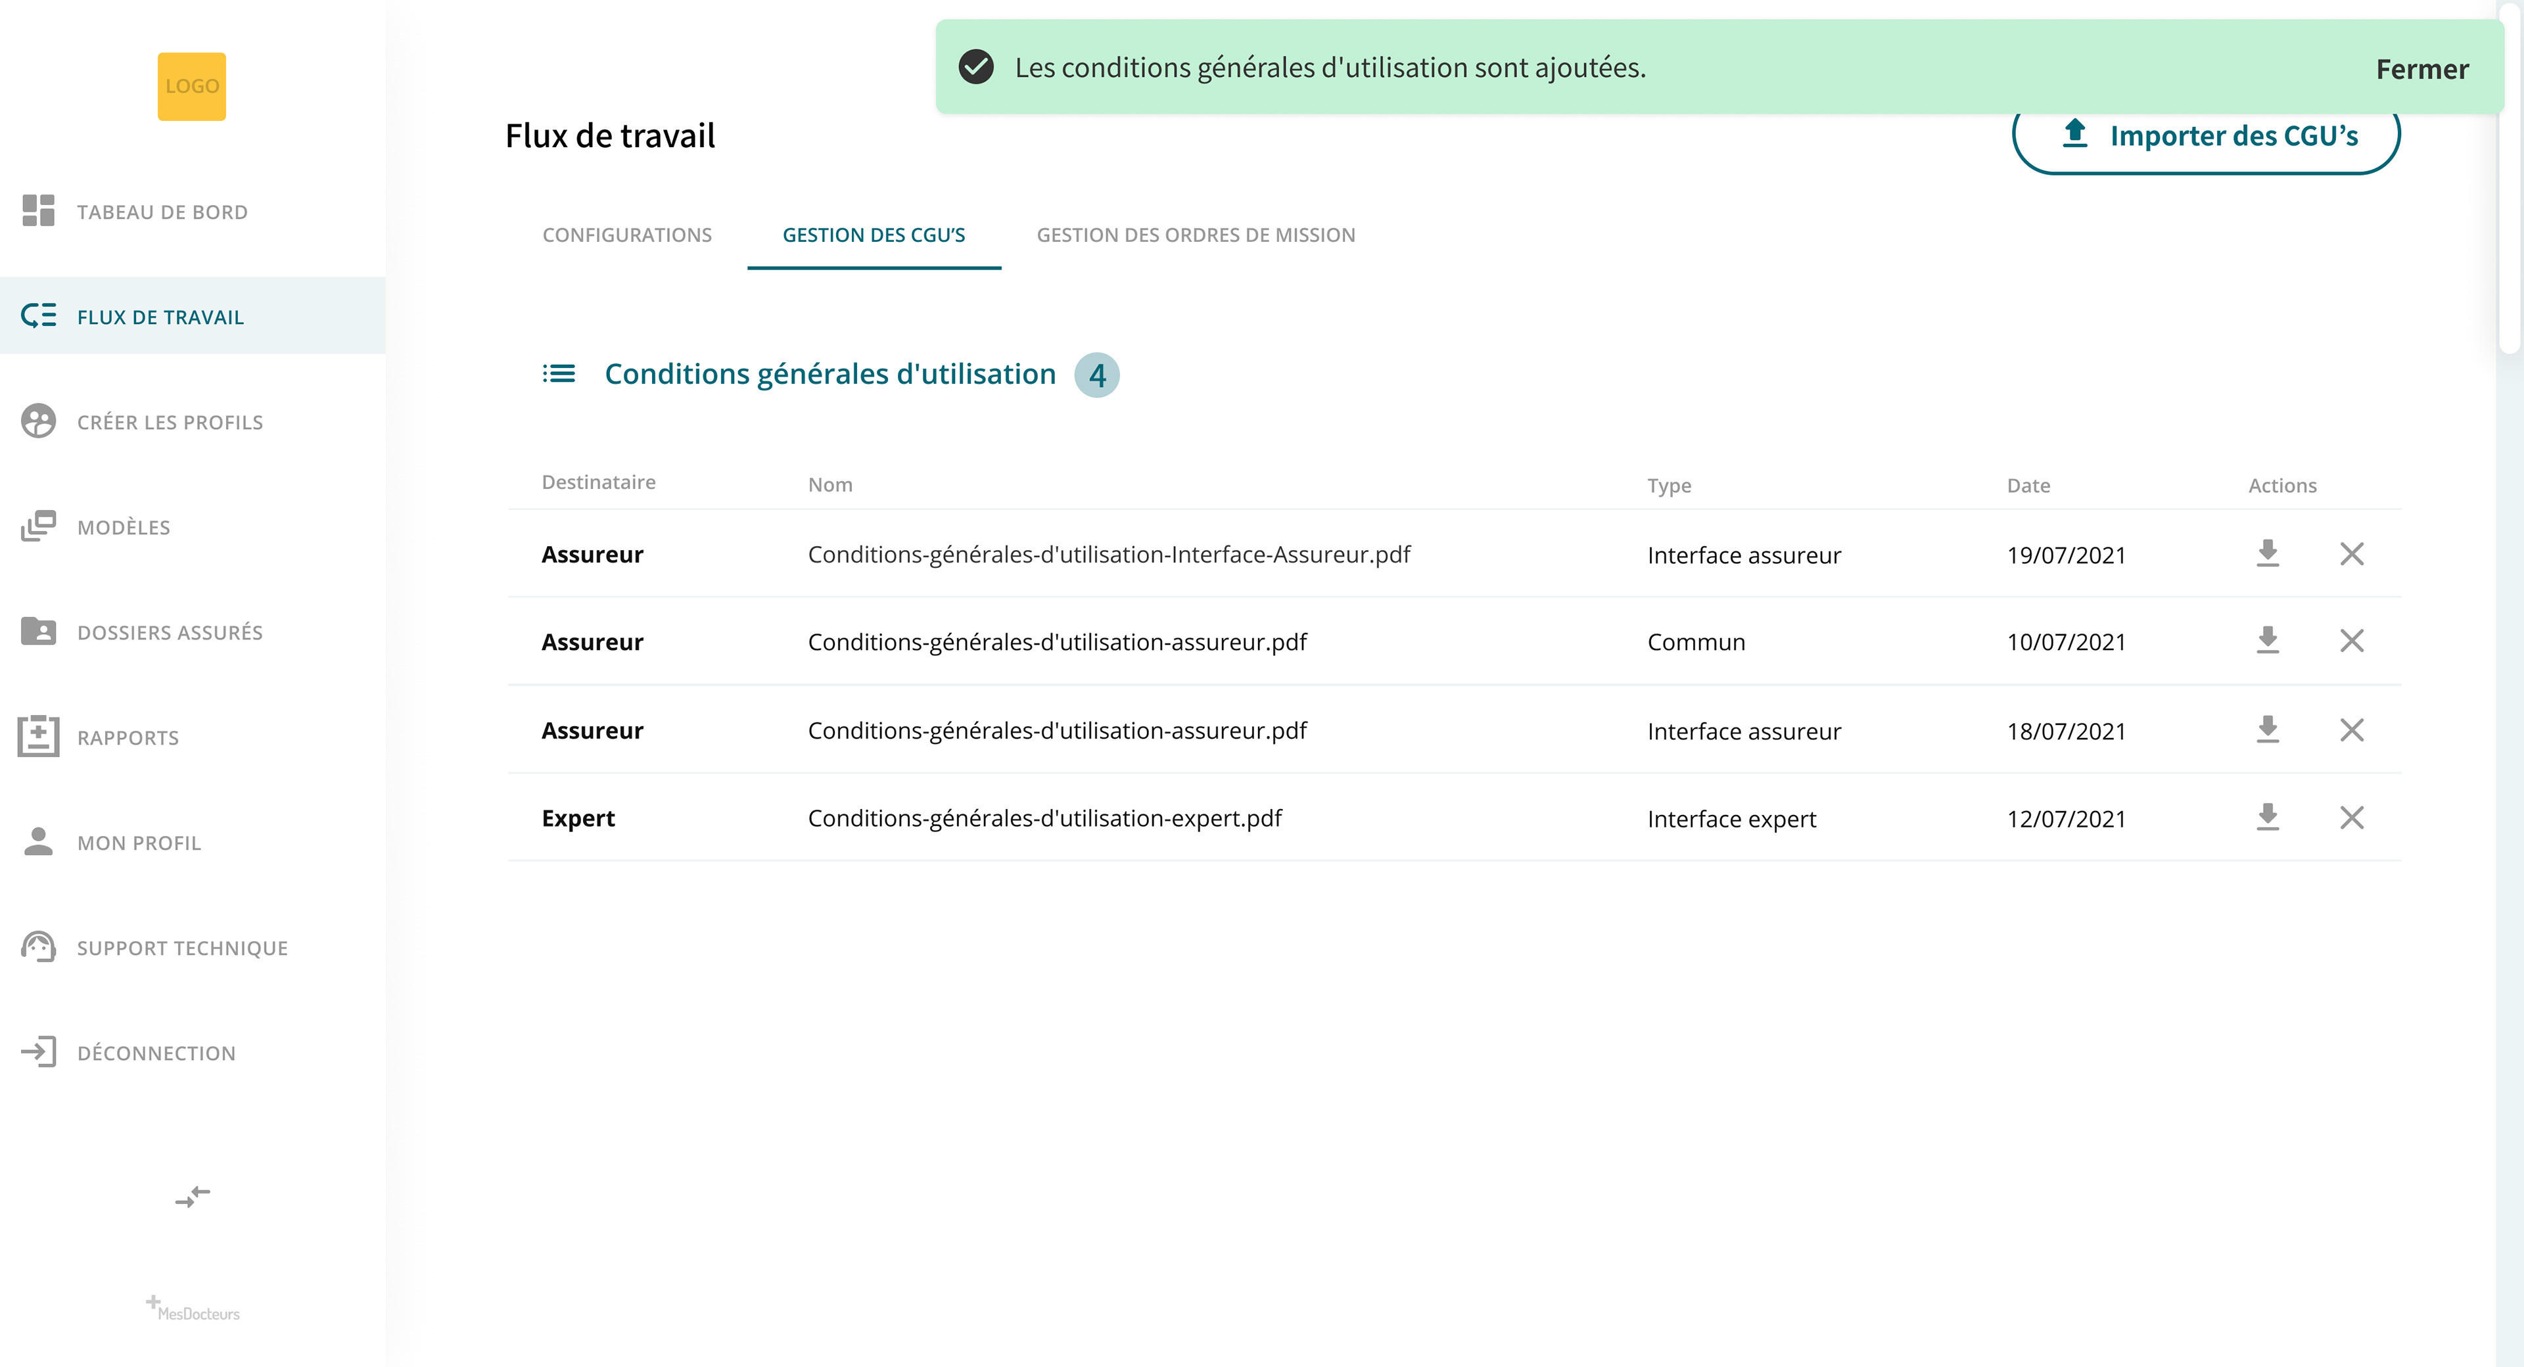The width and height of the screenshot is (2524, 1367).
Task: Click the MesDocteurs footer logo
Action: [193, 1309]
